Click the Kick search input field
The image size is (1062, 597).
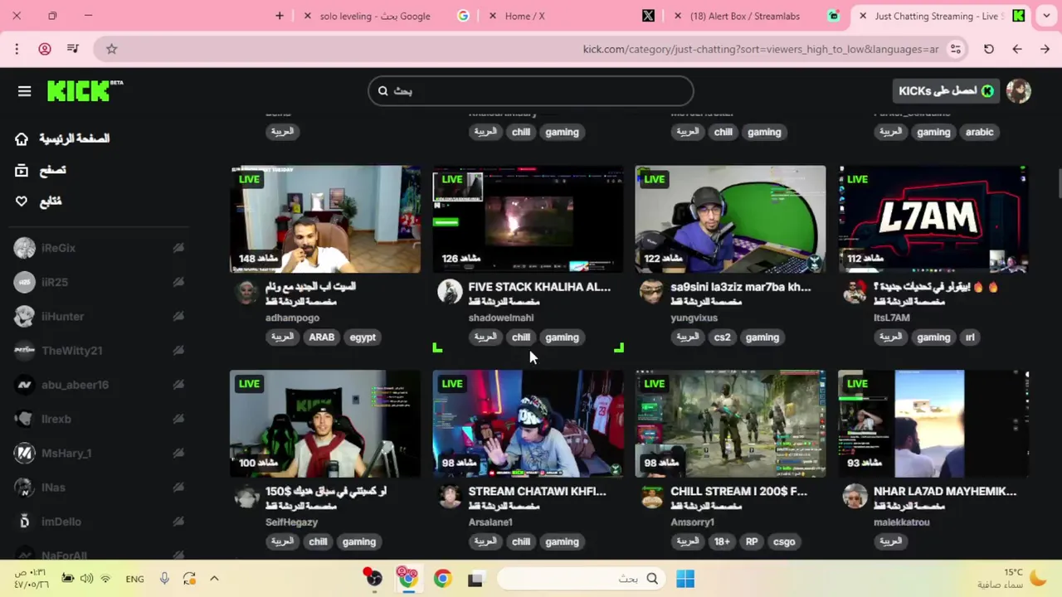(531, 91)
